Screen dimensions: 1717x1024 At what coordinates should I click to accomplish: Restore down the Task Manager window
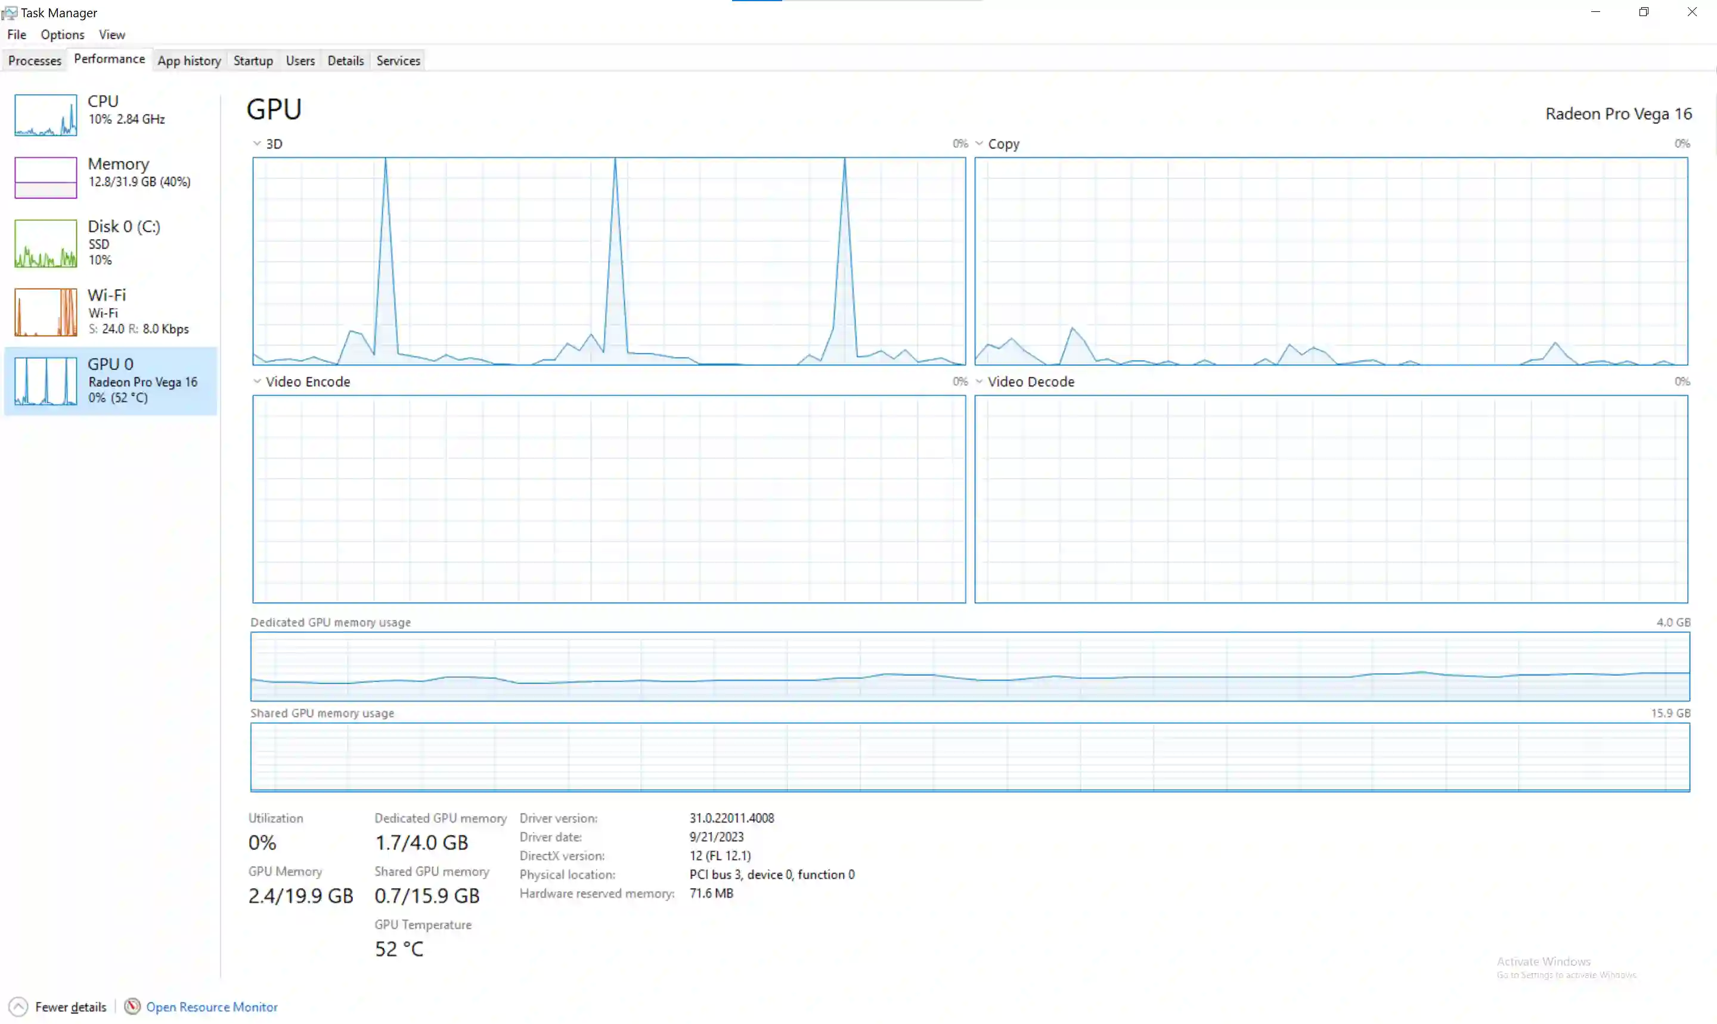(1644, 12)
